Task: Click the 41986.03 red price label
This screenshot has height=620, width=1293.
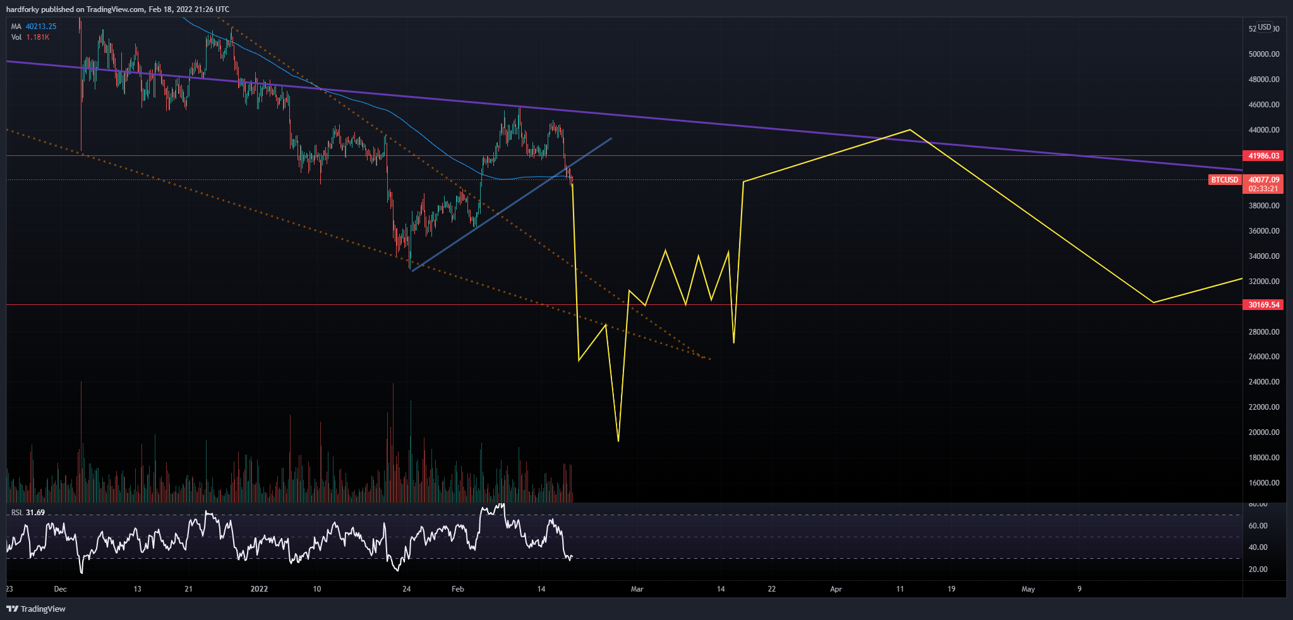Action: click(x=1264, y=155)
